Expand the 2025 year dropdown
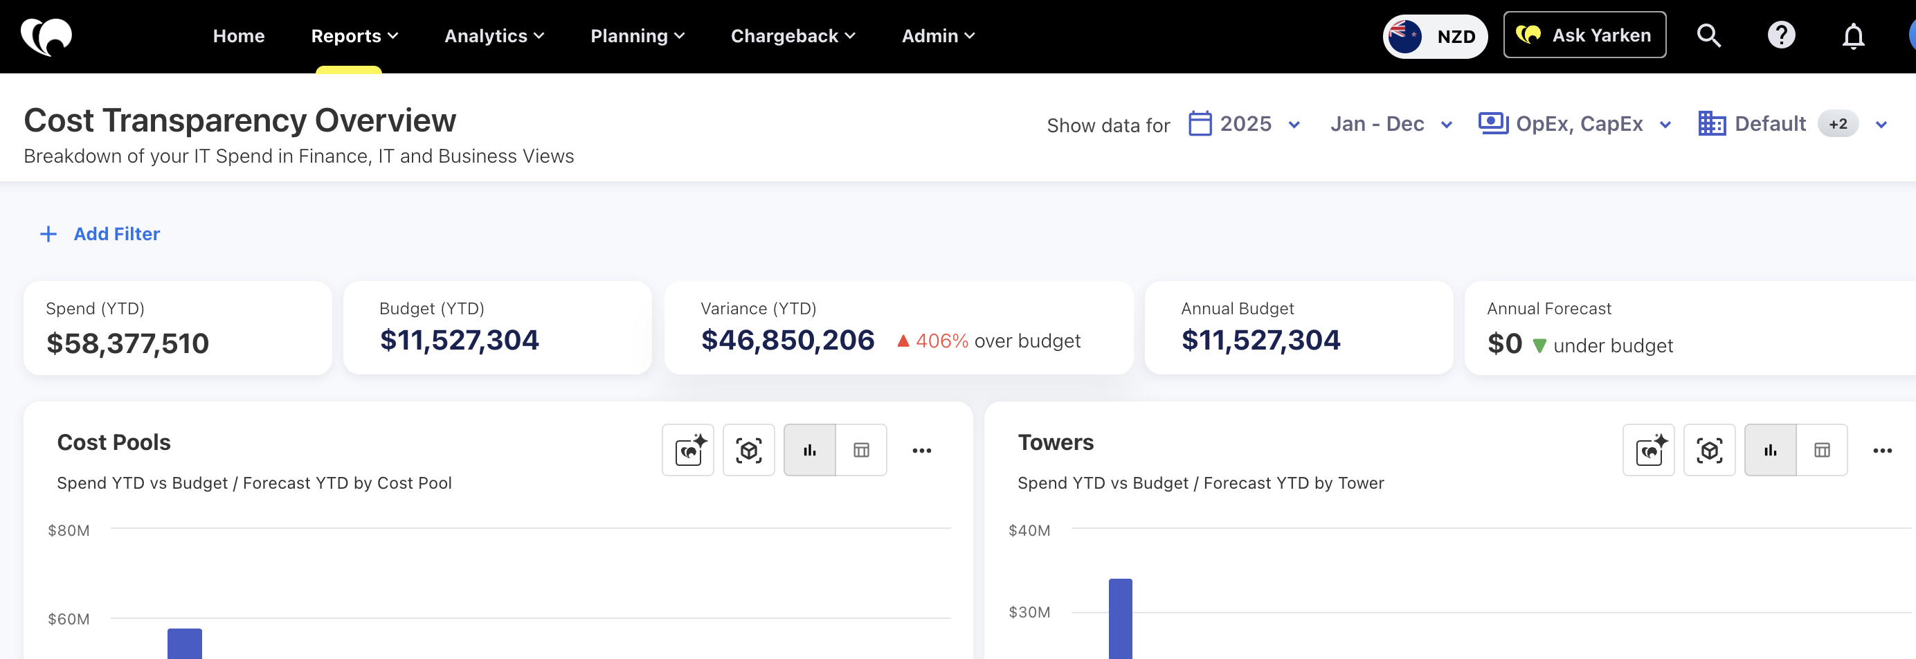 pyautogui.click(x=1245, y=124)
